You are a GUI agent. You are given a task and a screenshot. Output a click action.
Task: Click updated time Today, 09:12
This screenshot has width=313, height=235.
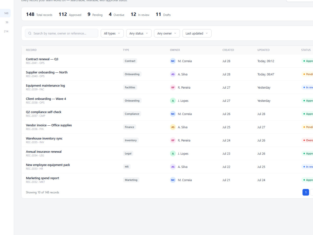266,61
